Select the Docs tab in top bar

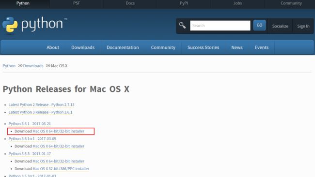130,3
